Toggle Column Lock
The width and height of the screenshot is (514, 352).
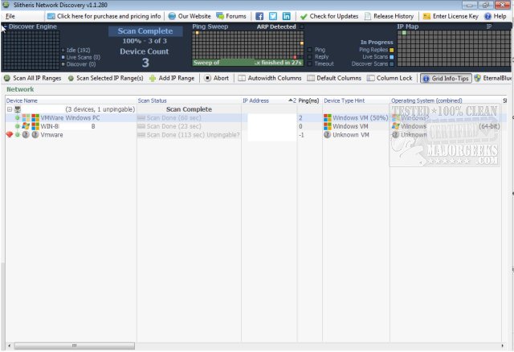(x=390, y=78)
